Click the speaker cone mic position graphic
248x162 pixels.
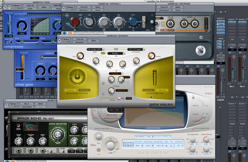[x=77, y=77]
